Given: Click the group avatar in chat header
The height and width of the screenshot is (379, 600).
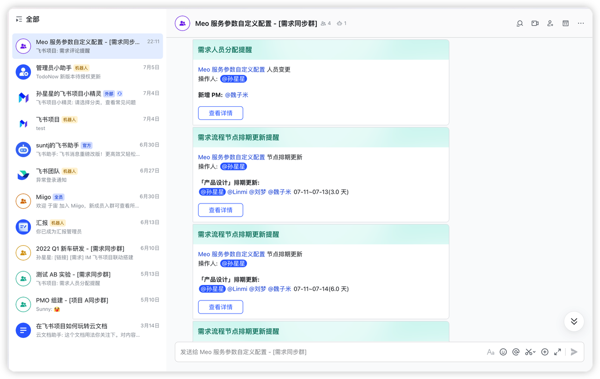Looking at the screenshot, I should pyautogui.click(x=182, y=23).
